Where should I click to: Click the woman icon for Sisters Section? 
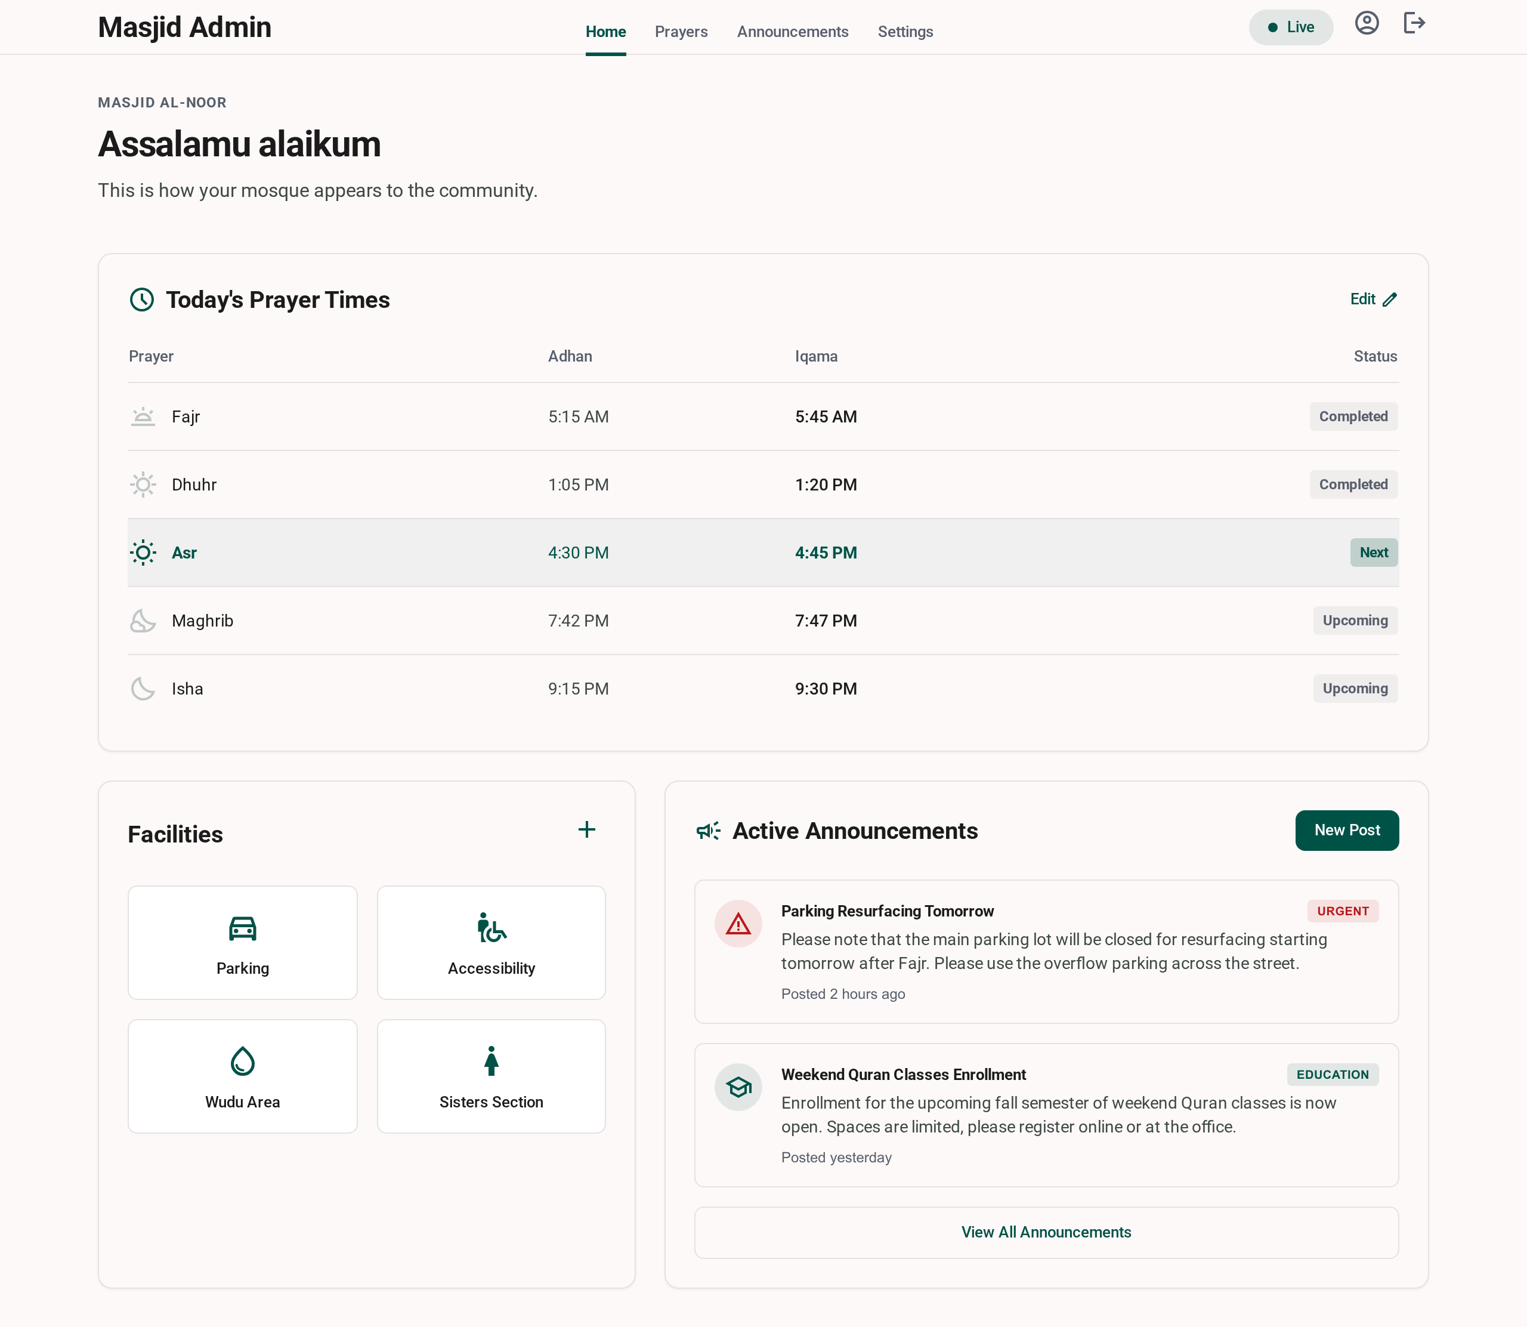[x=492, y=1061]
